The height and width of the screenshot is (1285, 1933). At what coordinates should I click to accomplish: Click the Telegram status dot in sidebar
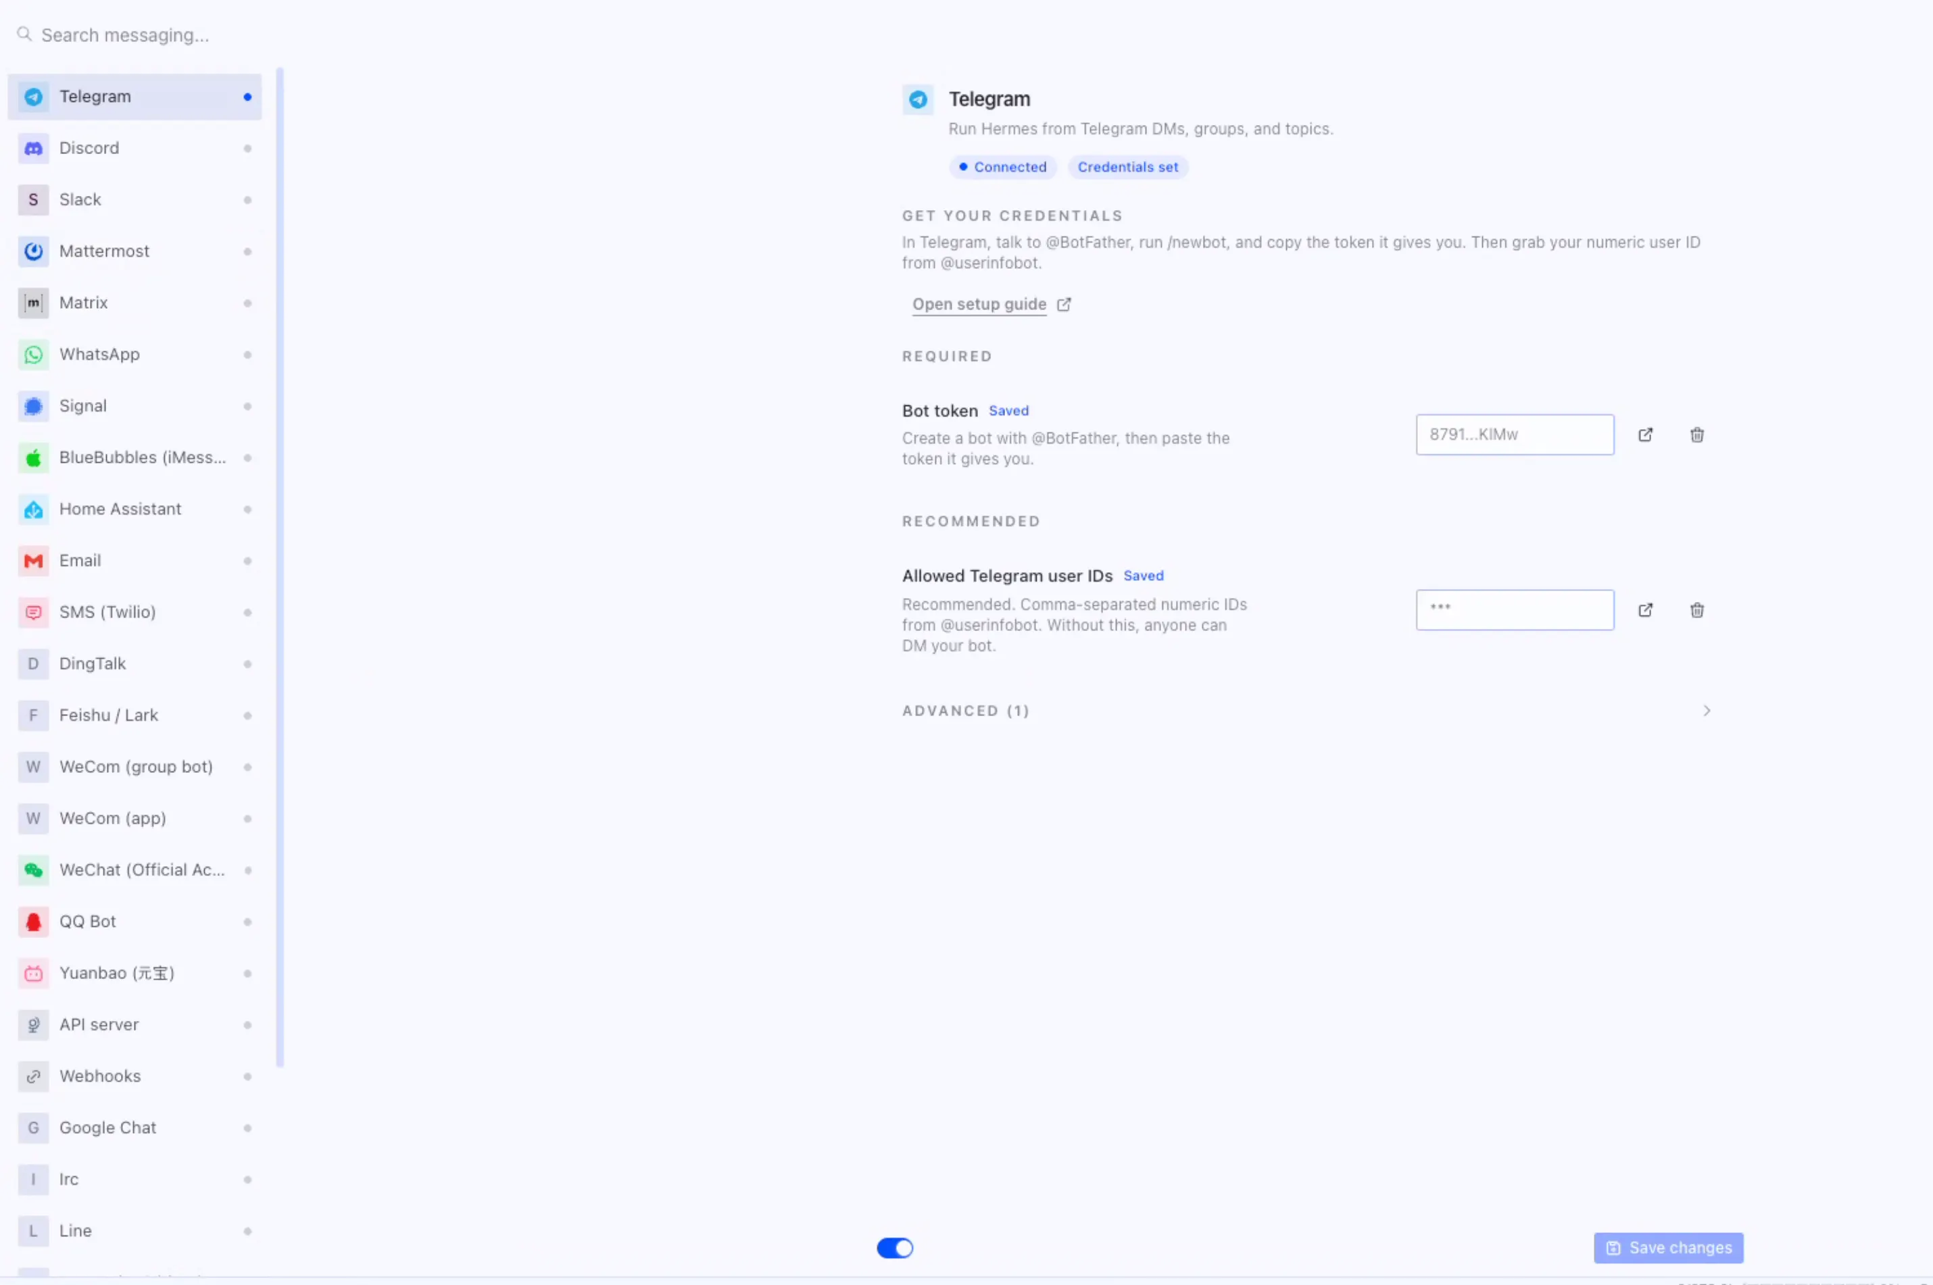coord(247,97)
